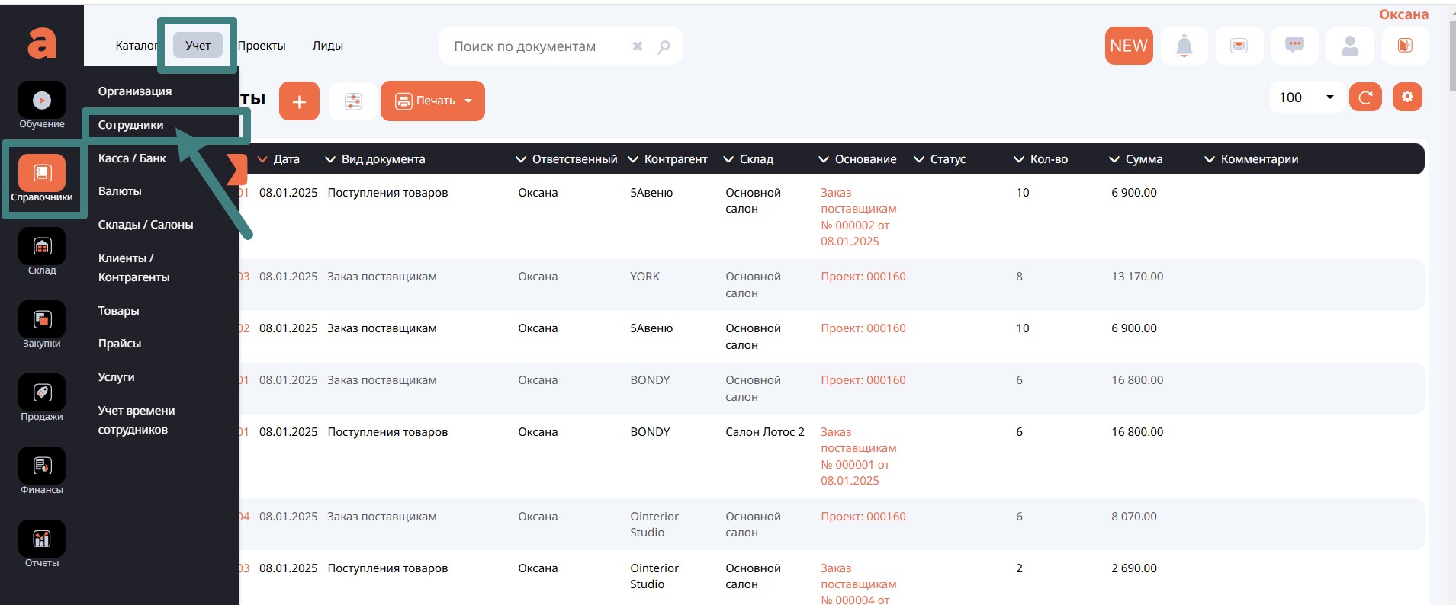Open the filter settings sliders icon
Screen dimensions: 1456x605
tap(353, 101)
